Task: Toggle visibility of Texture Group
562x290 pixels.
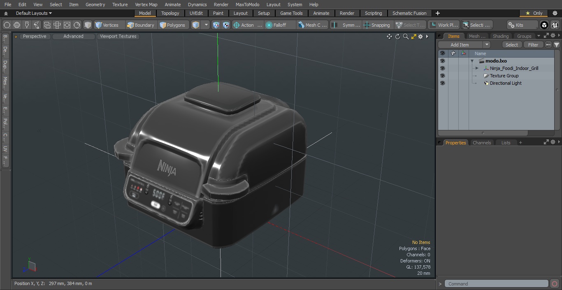Action: pyautogui.click(x=442, y=76)
